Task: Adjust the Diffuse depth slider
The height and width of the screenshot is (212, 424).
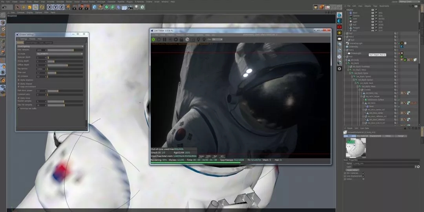Action: click(66, 65)
